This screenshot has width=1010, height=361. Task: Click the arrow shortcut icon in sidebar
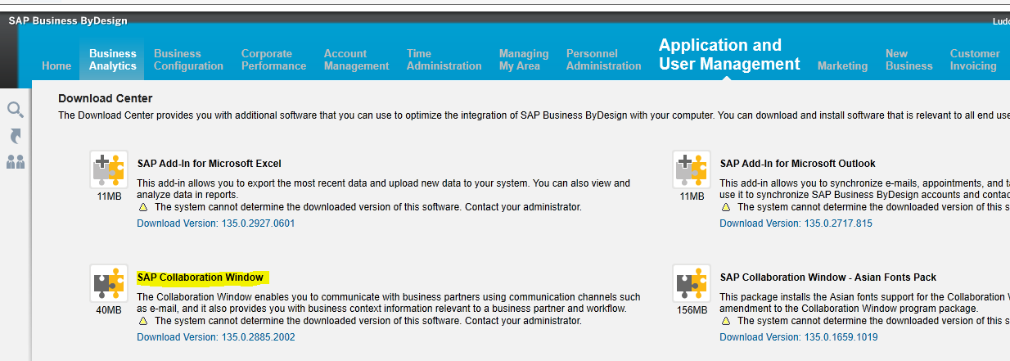(x=16, y=136)
